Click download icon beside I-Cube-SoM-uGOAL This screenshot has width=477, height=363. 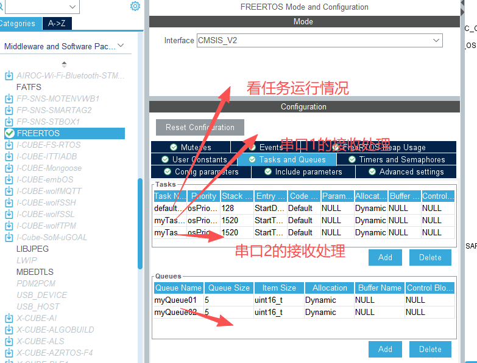(x=9, y=237)
